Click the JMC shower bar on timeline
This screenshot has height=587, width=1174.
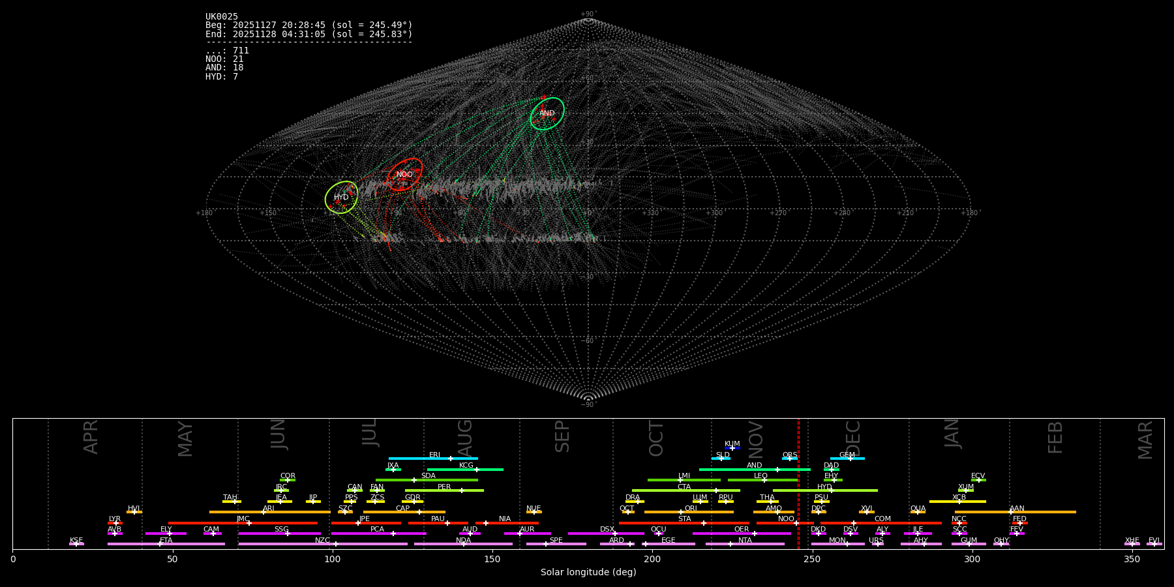pyautogui.click(x=243, y=523)
